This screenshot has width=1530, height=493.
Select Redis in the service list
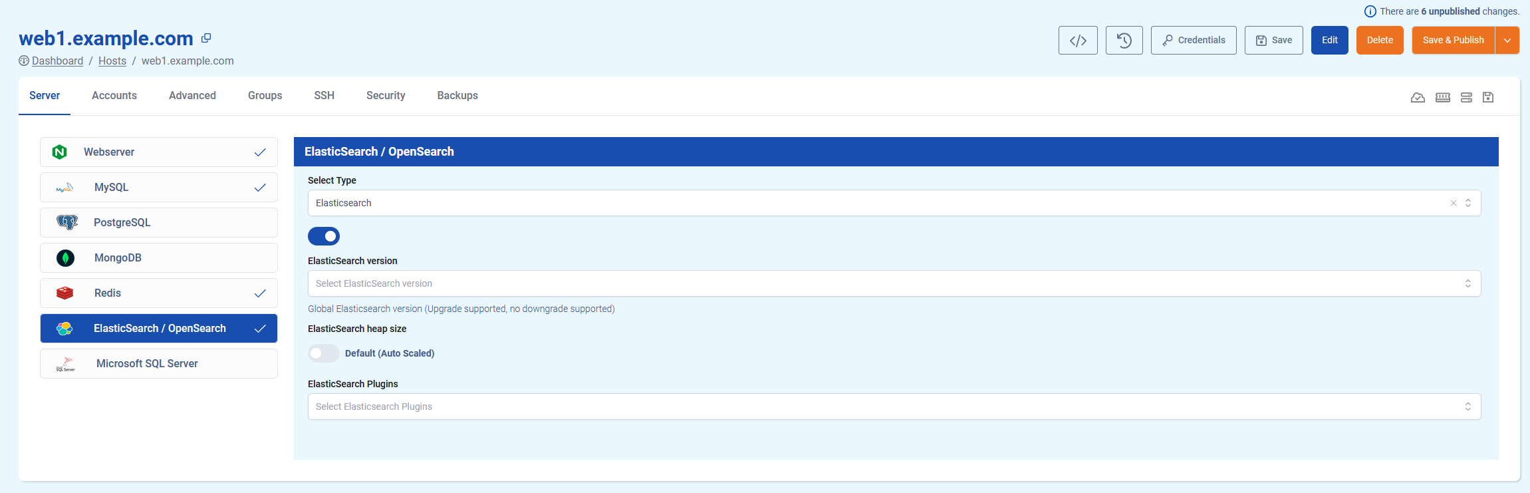click(x=159, y=293)
